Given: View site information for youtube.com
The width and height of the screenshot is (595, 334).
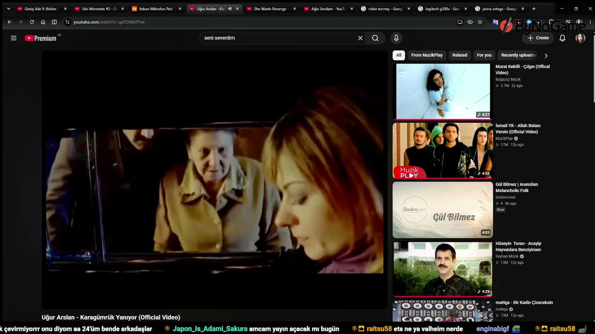Looking at the screenshot, I should click(67, 22).
